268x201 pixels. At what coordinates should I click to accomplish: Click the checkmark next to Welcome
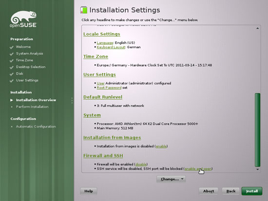tap(12, 47)
